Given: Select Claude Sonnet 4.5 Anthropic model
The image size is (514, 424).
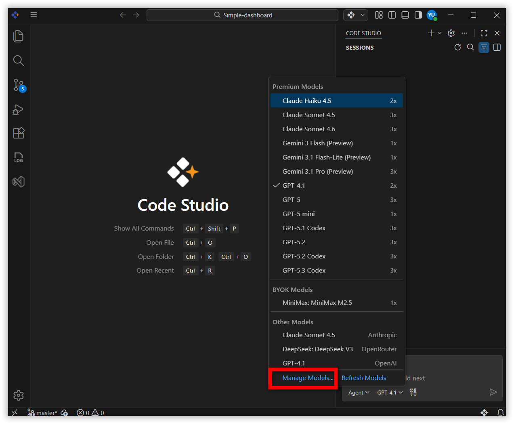Looking at the screenshot, I should (x=337, y=335).
